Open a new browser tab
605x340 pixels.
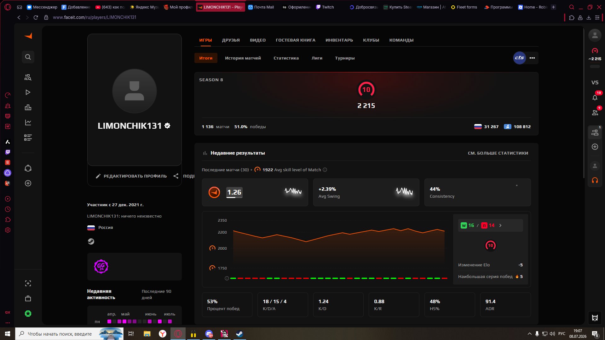tap(553, 7)
